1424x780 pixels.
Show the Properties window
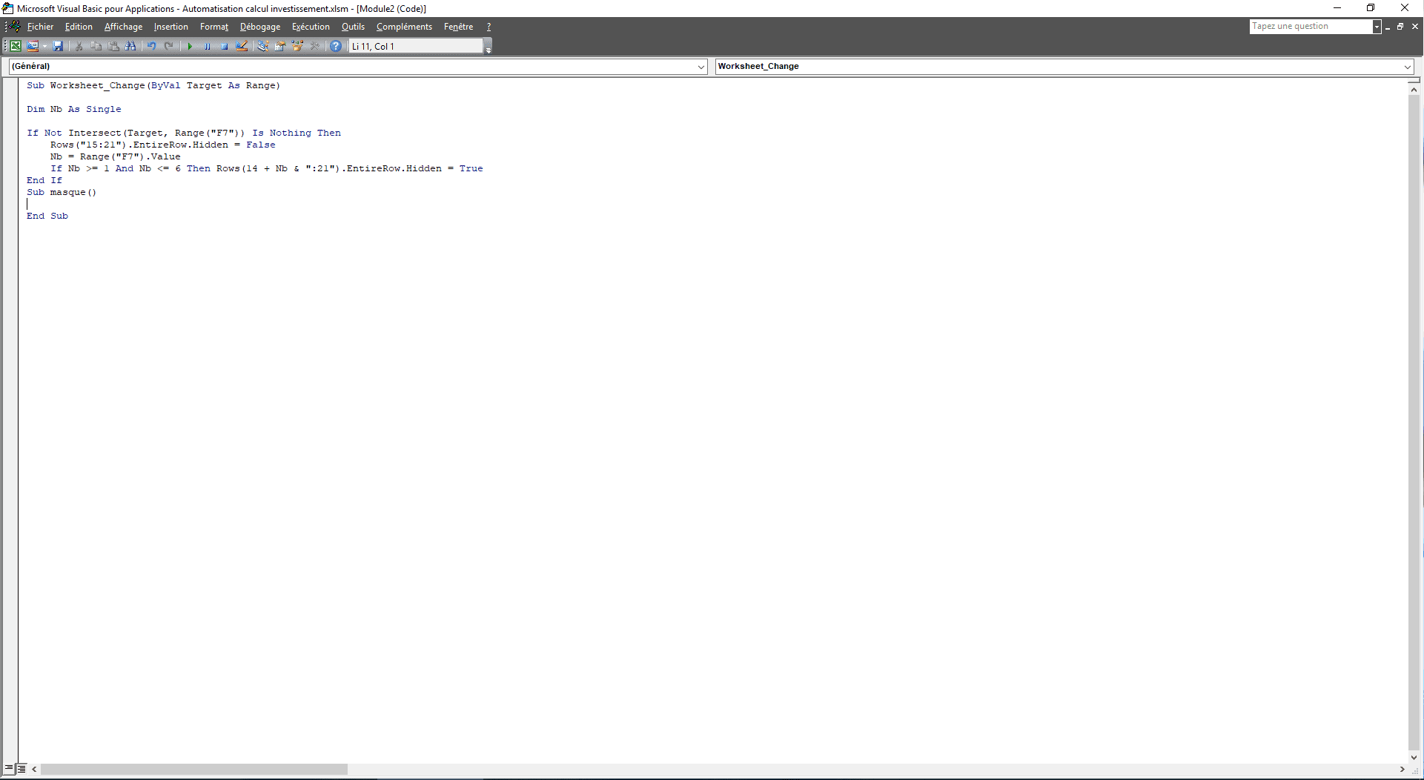click(280, 46)
